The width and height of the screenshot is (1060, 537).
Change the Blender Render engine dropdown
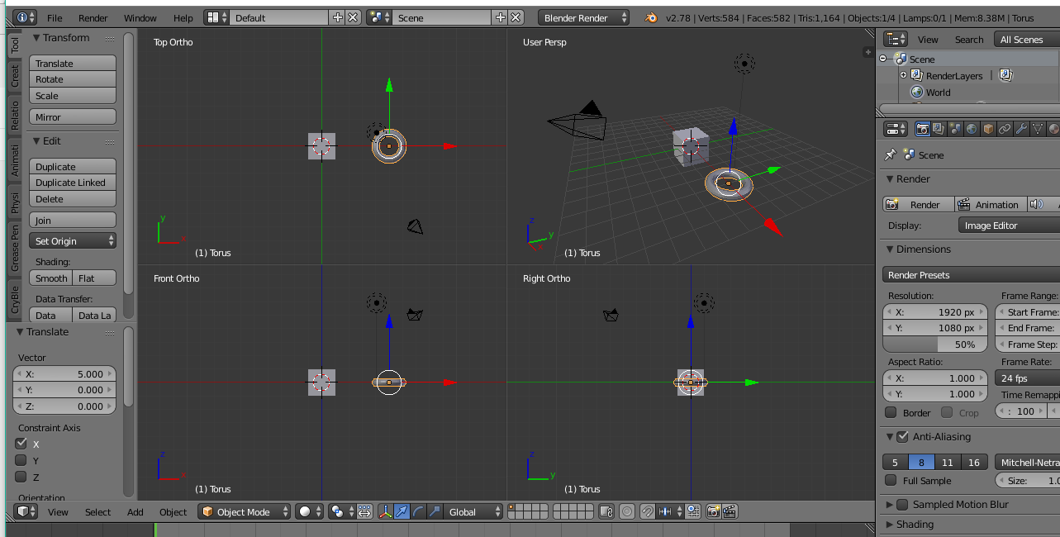[x=583, y=17]
